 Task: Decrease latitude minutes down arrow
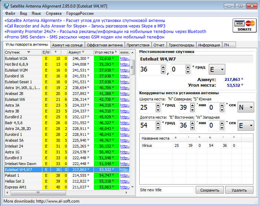coord(192,110)
